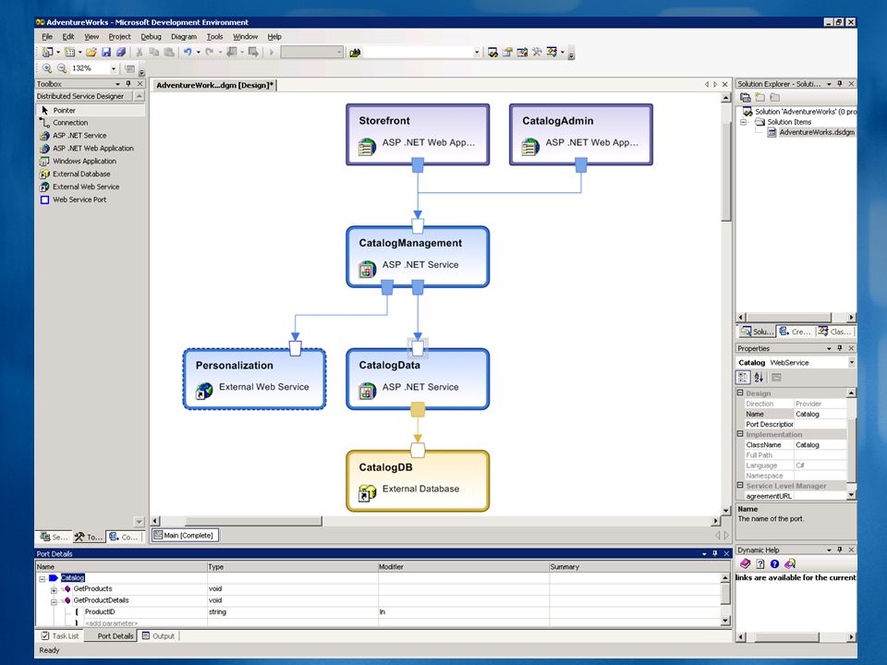Collapse the Catalog node in Port Details
Viewport: 887px width, 665px height.
[x=42, y=578]
